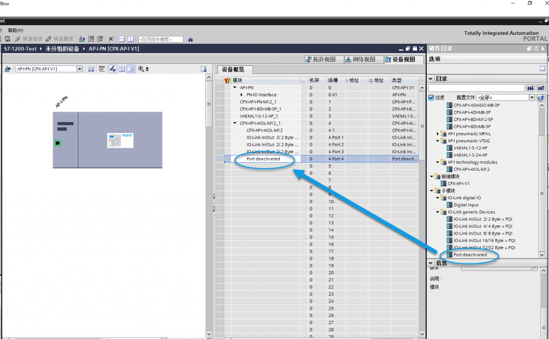Collapse the CPX-AP-I-4IOL-M12_1 row
The height and width of the screenshot is (339, 549).
point(235,123)
